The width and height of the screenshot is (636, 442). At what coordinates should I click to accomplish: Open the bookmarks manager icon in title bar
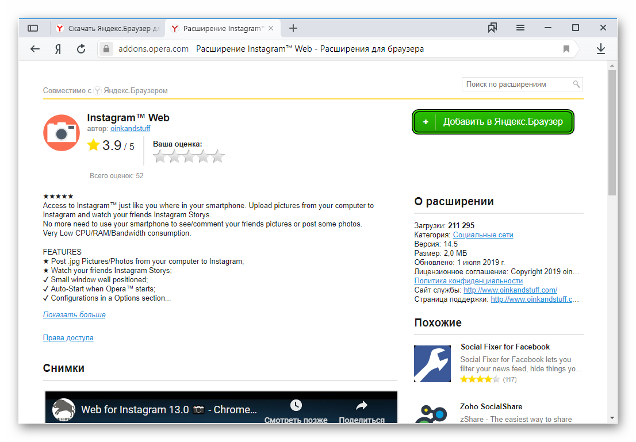click(x=492, y=28)
